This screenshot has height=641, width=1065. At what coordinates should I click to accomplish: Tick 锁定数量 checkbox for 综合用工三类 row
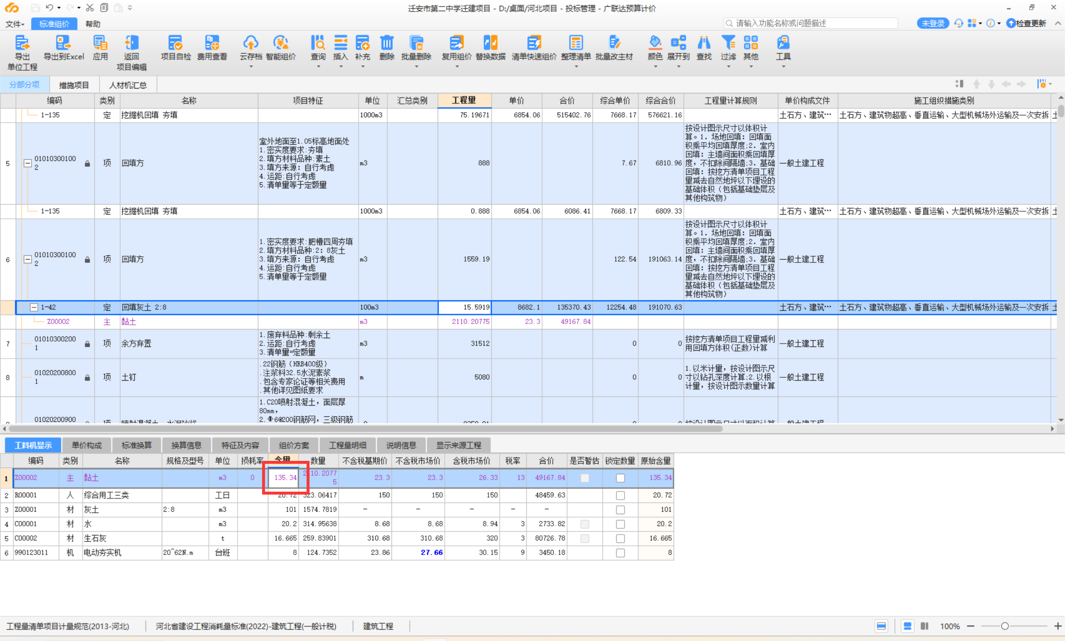coord(620,495)
